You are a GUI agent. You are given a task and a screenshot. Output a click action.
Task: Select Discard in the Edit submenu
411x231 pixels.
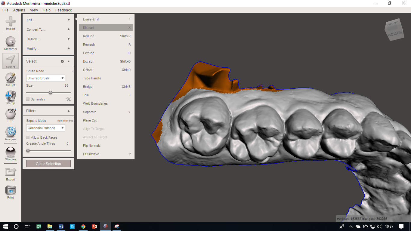[106, 28]
